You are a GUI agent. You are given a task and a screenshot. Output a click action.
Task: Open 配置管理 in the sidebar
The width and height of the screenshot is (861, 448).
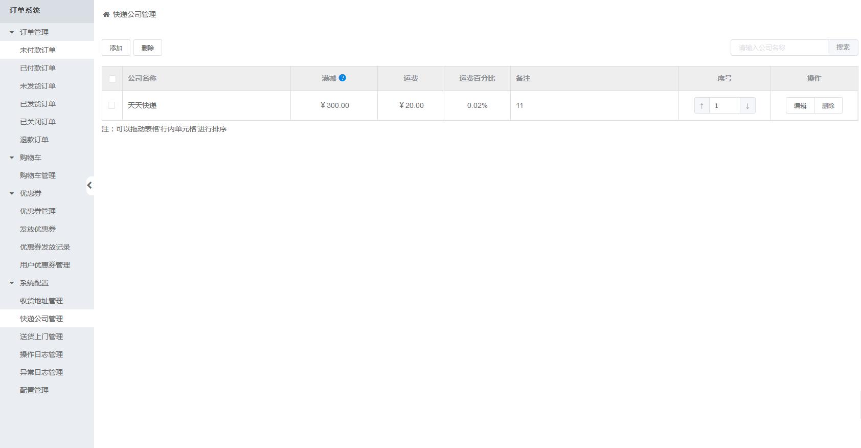(x=47, y=390)
